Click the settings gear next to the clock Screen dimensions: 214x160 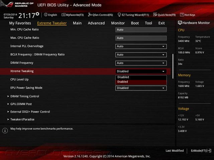(37, 14)
